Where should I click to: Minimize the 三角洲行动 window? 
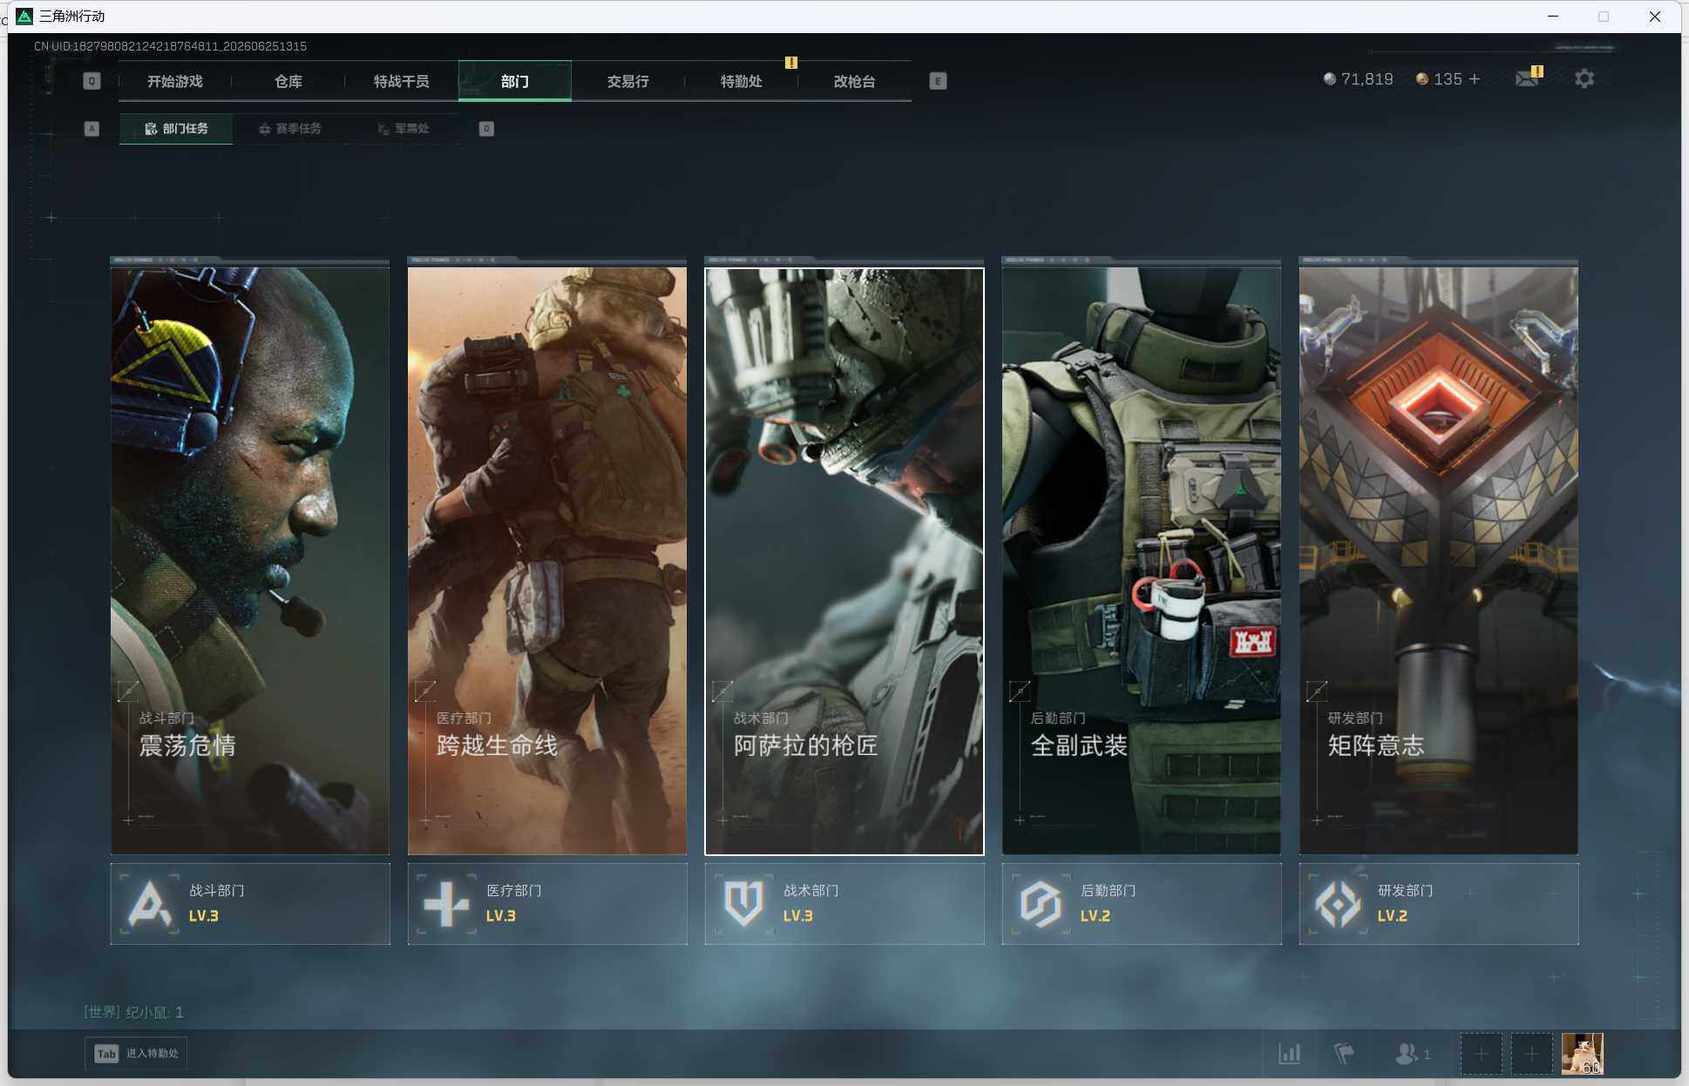click(x=1553, y=17)
